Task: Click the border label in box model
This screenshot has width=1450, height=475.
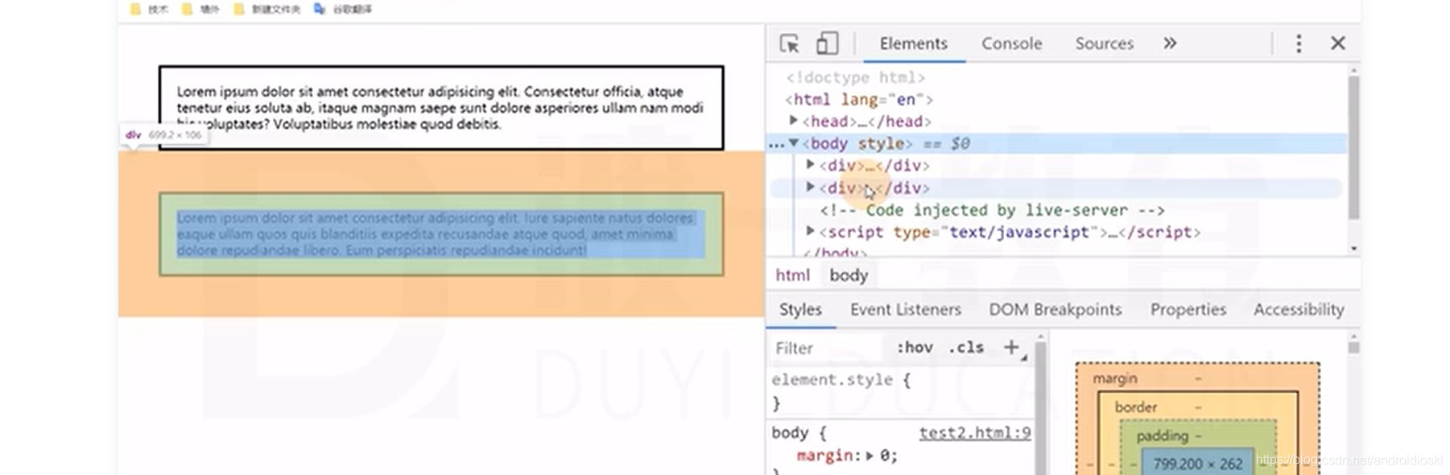Action: pos(1136,407)
